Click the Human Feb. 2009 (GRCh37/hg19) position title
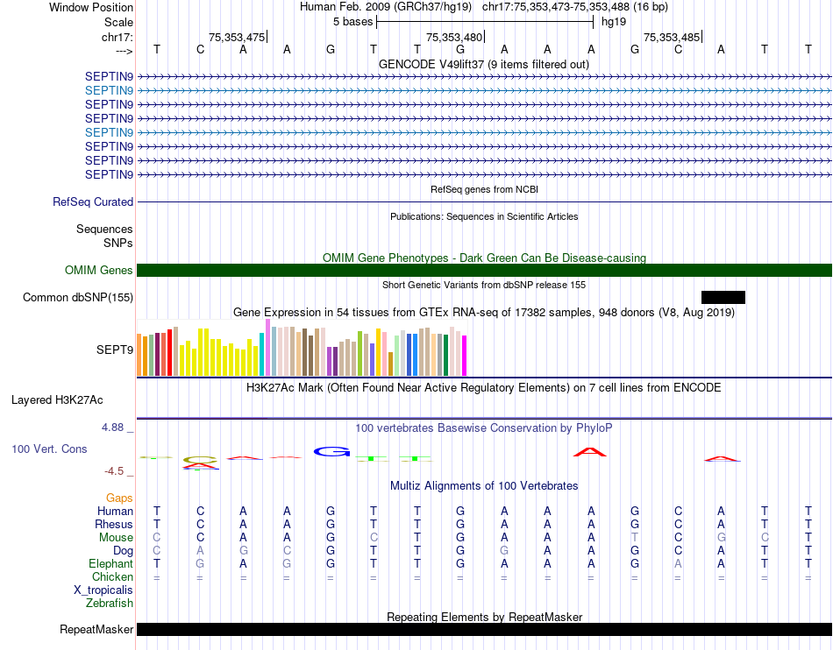833x650 pixels. tap(386, 7)
